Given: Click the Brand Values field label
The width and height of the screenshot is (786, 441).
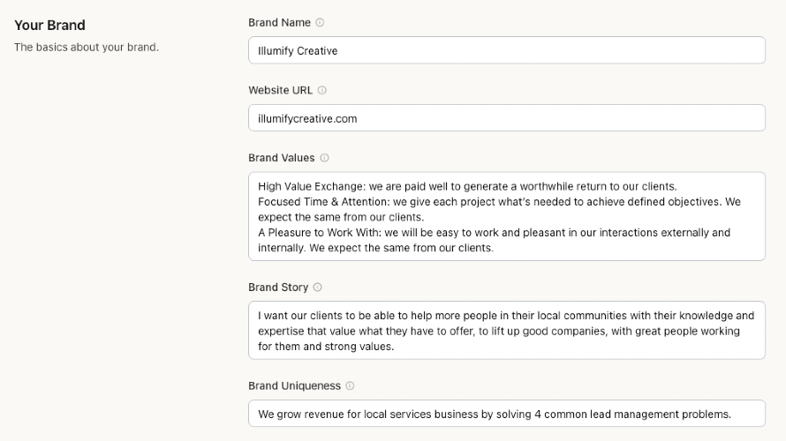Looking at the screenshot, I should tap(281, 158).
